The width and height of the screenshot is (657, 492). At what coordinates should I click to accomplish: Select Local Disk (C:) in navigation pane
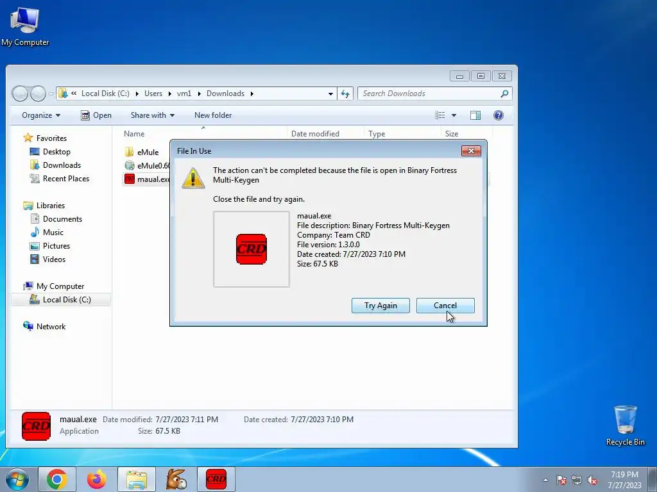point(61,300)
